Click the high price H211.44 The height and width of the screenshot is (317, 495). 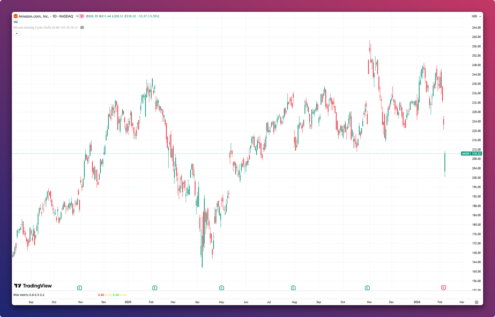(105, 16)
